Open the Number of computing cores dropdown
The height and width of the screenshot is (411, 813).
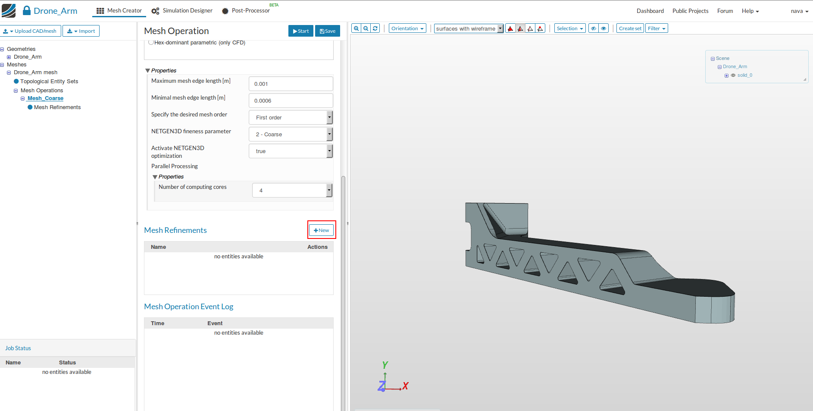292,190
